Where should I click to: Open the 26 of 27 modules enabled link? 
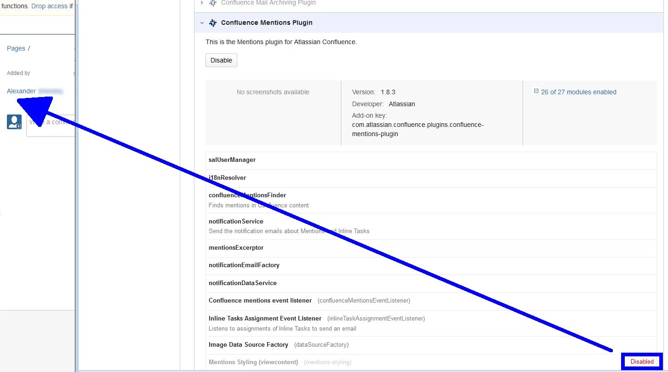(x=578, y=92)
